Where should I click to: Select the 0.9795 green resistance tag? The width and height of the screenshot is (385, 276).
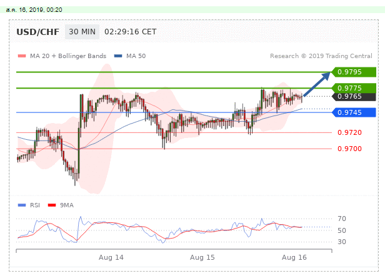(x=354, y=72)
